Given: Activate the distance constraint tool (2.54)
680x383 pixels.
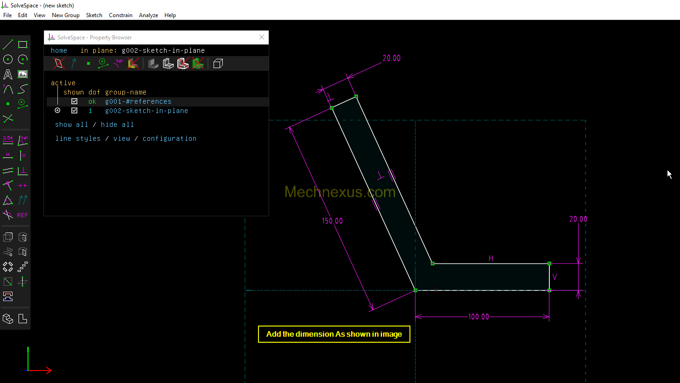Looking at the screenshot, I should [8, 140].
